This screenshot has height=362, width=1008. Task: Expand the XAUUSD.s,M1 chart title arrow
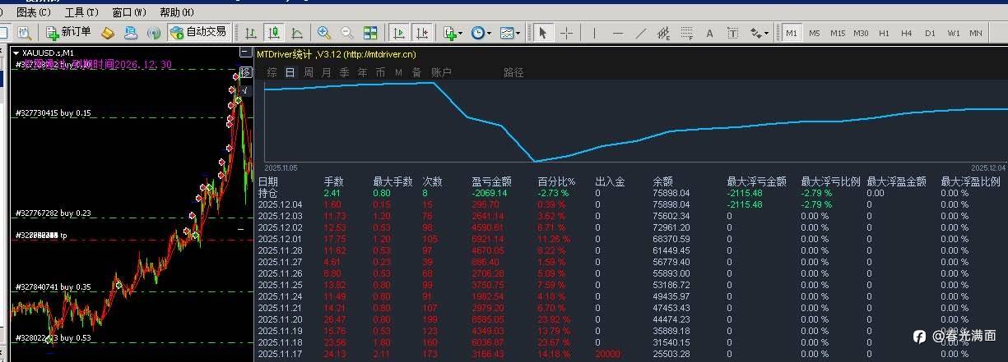coord(16,54)
